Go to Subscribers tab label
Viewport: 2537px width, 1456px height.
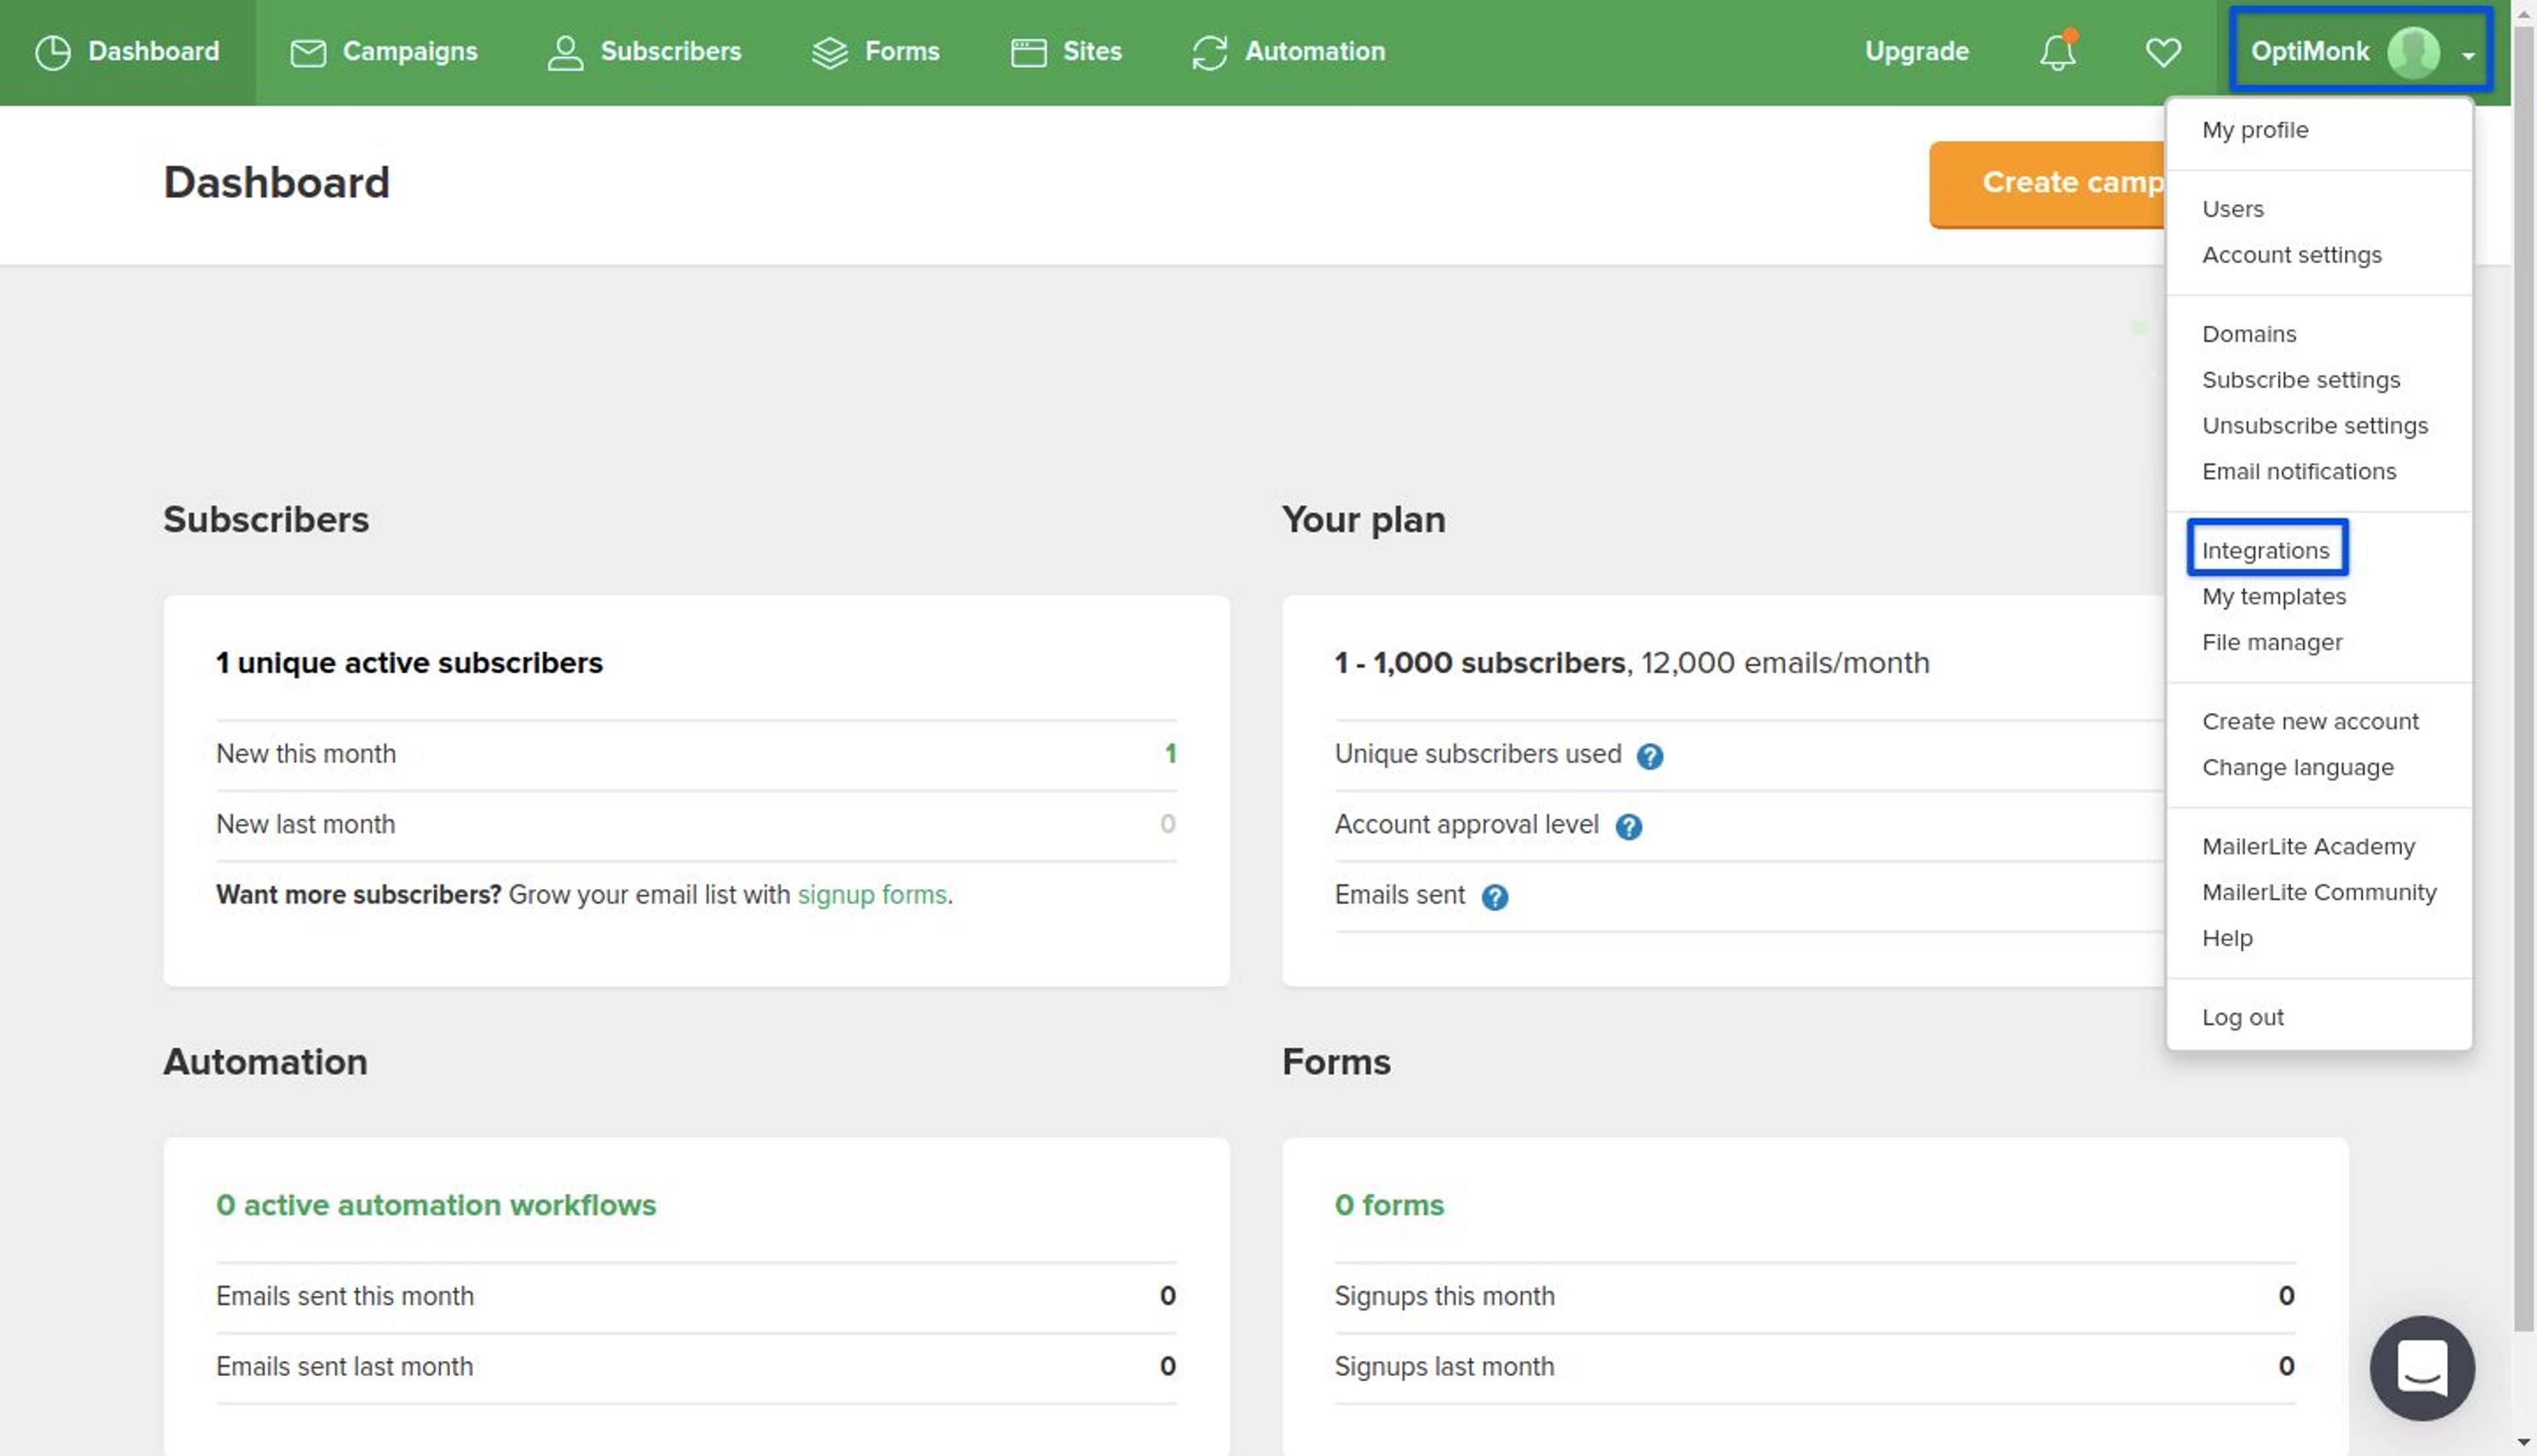(x=671, y=51)
